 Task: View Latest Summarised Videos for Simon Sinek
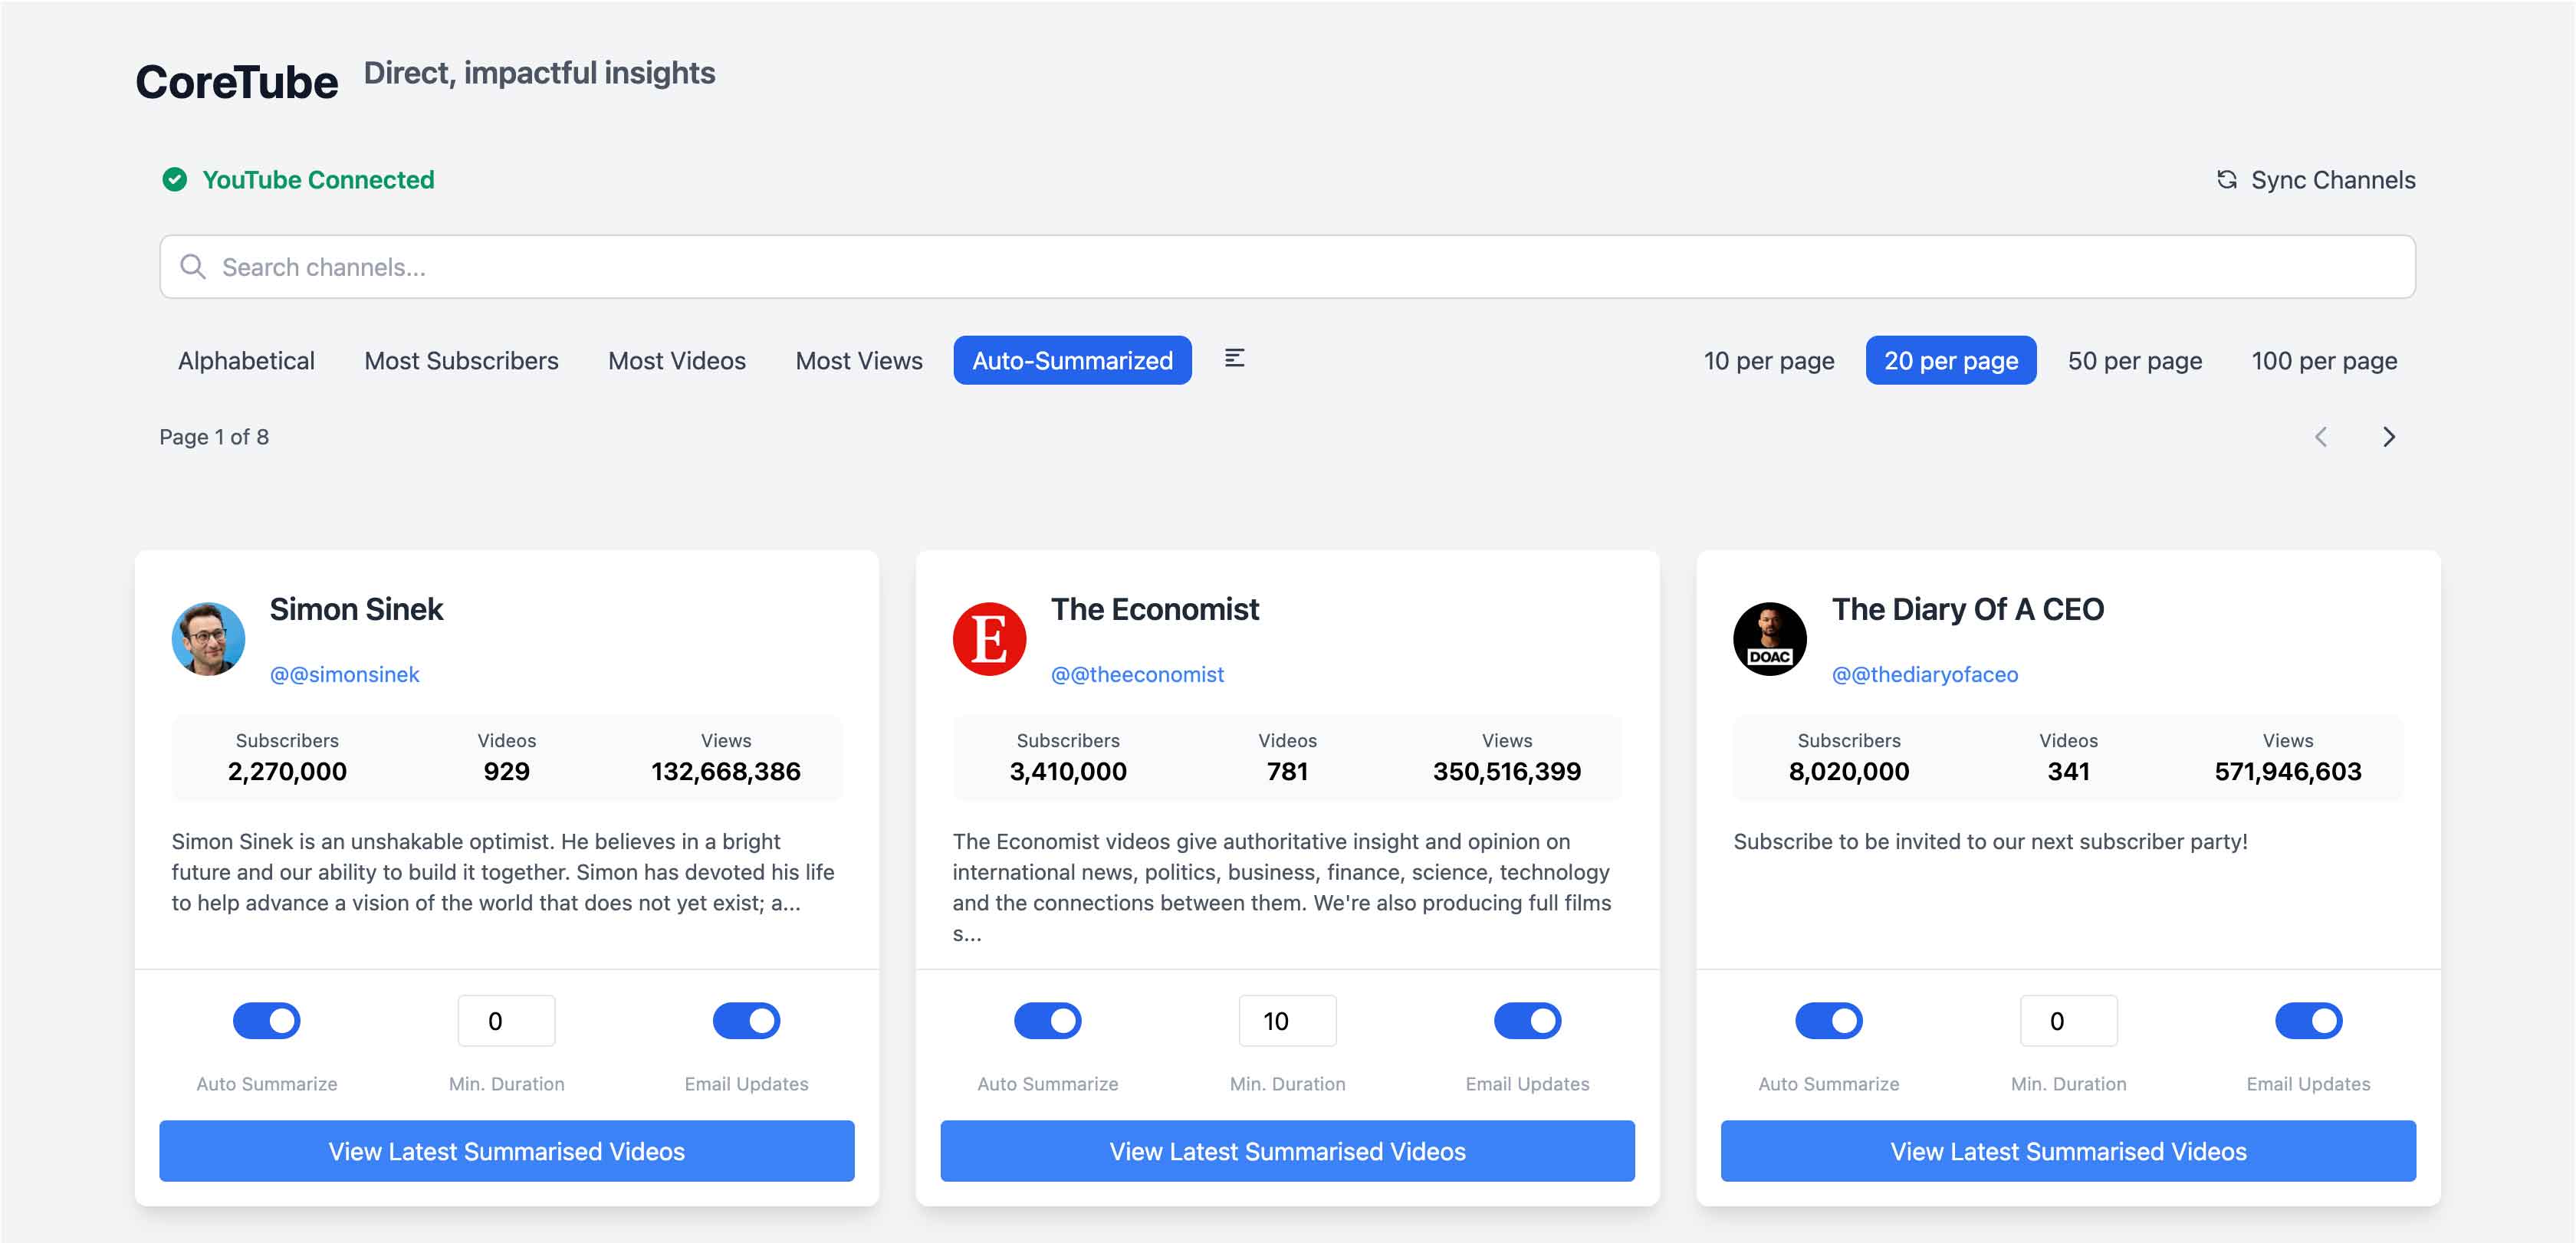pos(506,1150)
